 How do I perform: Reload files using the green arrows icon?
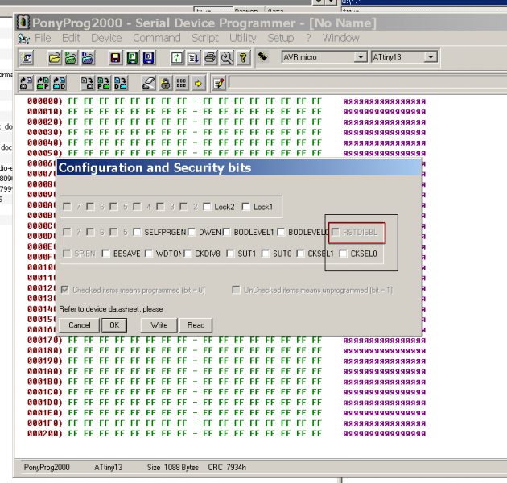tap(177, 58)
